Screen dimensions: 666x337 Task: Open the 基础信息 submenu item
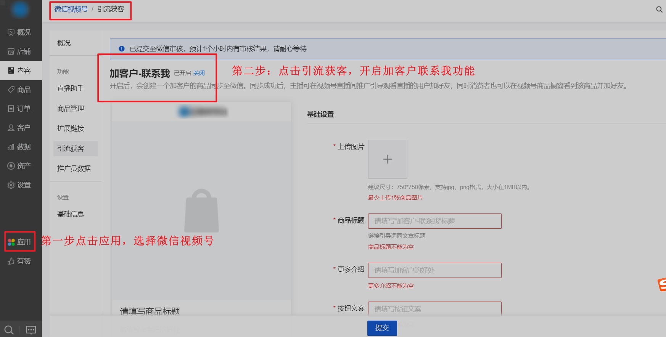point(71,214)
